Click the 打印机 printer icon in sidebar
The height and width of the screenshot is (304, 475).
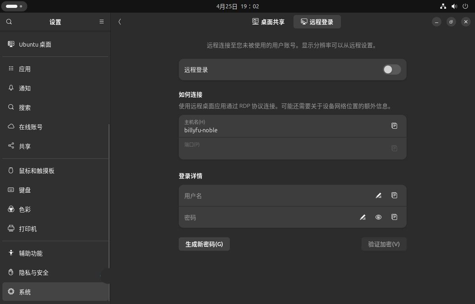[11, 229]
